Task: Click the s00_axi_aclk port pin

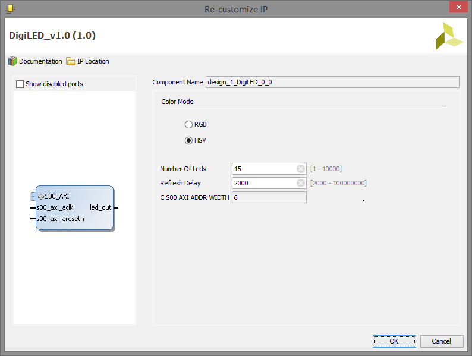Action: point(33,207)
